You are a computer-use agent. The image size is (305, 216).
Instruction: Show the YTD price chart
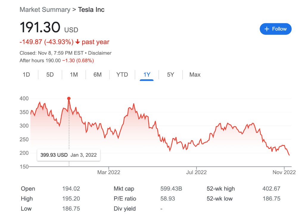tap(122, 75)
